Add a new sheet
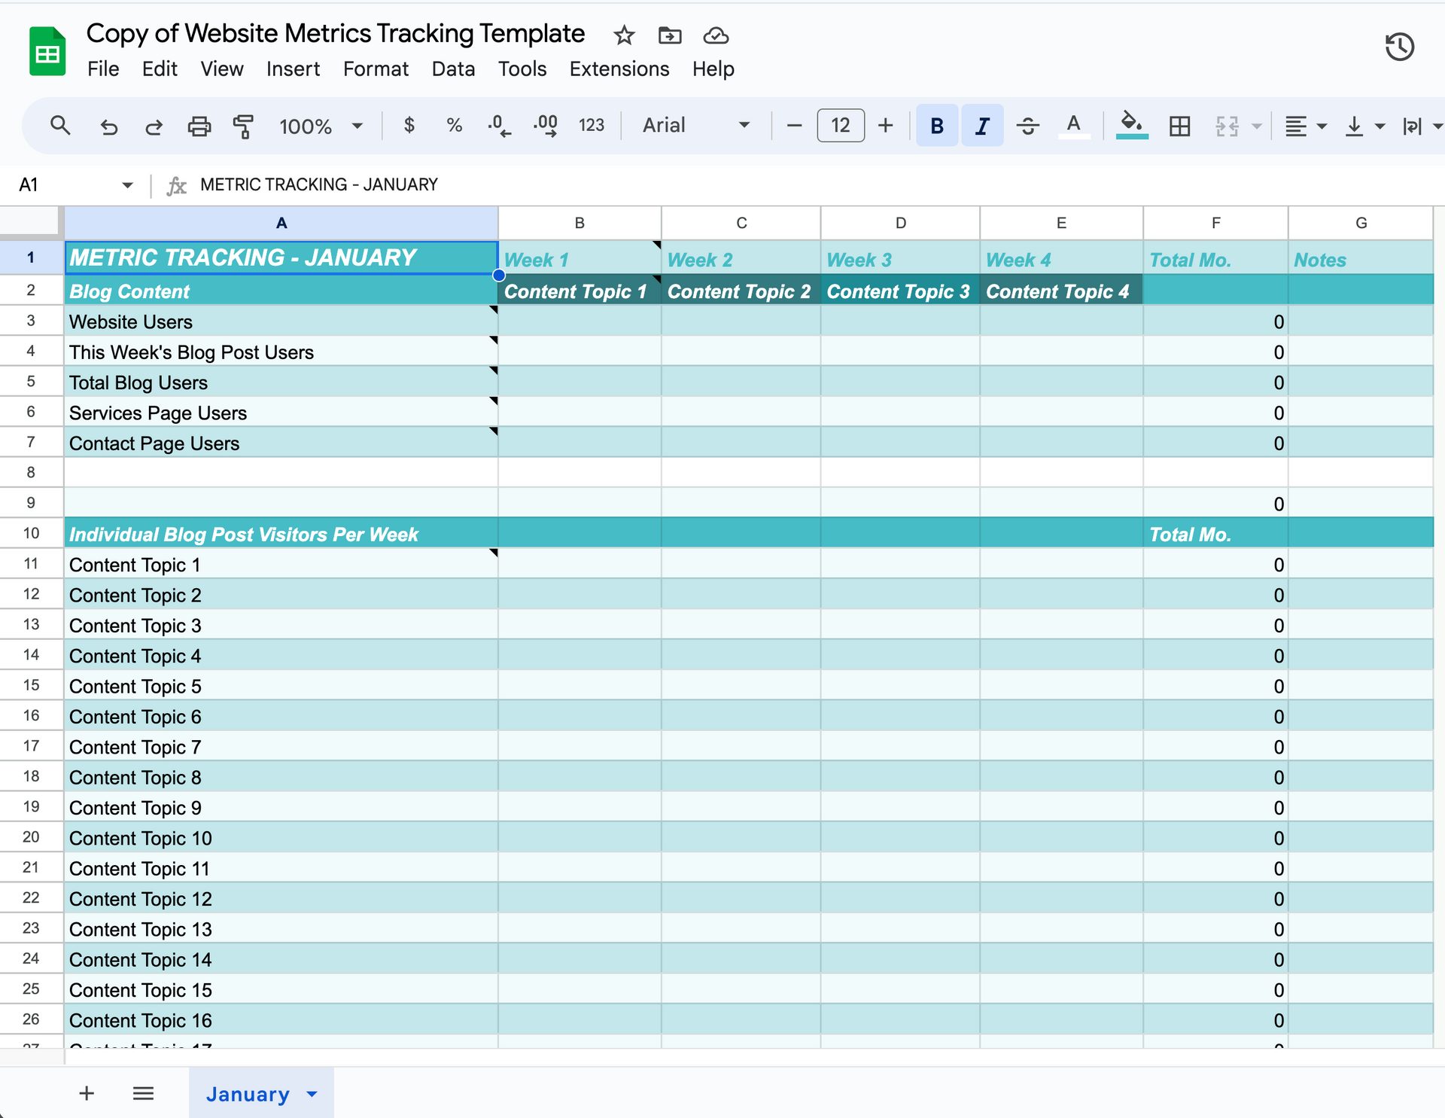The image size is (1445, 1118). pos(87,1094)
